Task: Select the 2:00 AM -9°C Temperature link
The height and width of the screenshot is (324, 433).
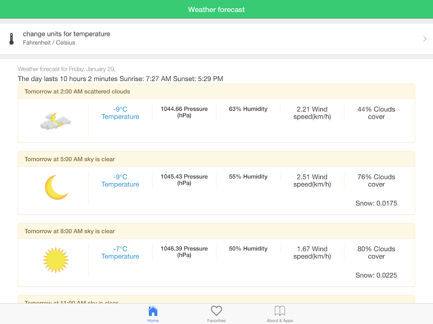Action: pos(120,113)
